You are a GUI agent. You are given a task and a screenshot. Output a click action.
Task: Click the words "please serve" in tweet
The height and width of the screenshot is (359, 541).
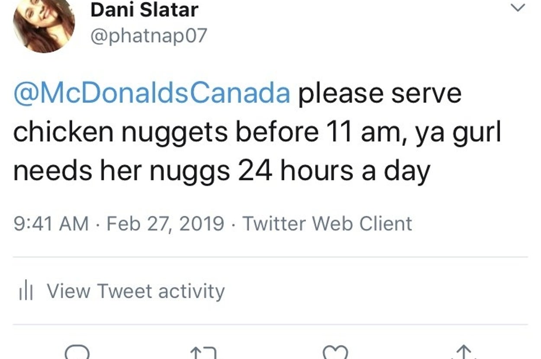click(380, 93)
